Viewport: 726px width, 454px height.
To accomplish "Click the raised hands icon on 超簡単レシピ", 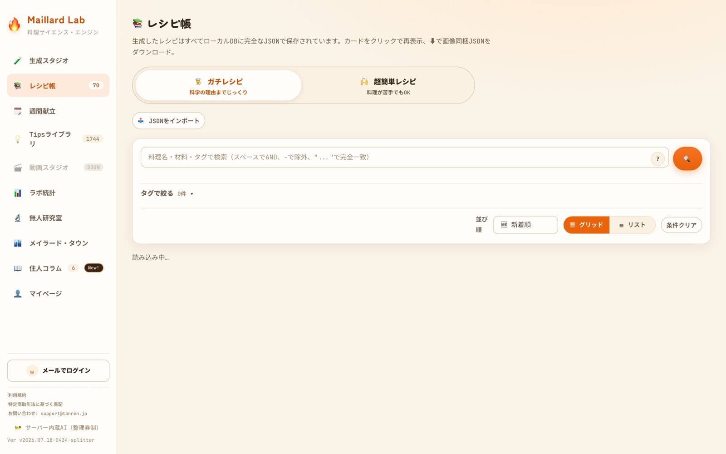I will [x=364, y=82].
